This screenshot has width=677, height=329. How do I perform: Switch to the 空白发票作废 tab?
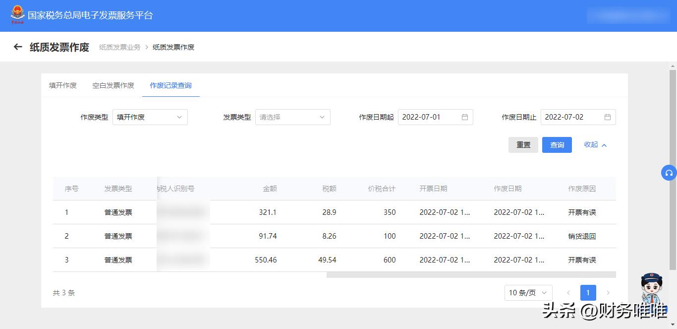pos(113,85)
